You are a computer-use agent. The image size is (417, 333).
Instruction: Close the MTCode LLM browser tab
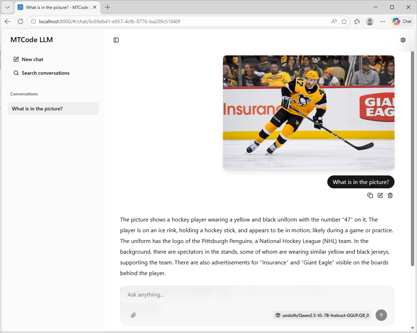click(x=95, y=8)
